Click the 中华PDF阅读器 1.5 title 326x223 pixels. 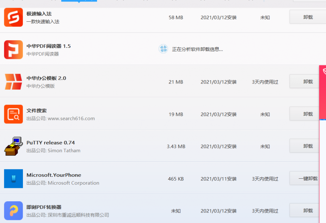point(48,46)
